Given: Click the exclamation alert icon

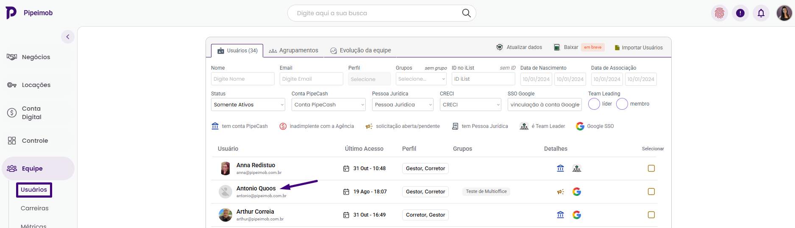Looking at the screenshot, I should tap(740, 13).
